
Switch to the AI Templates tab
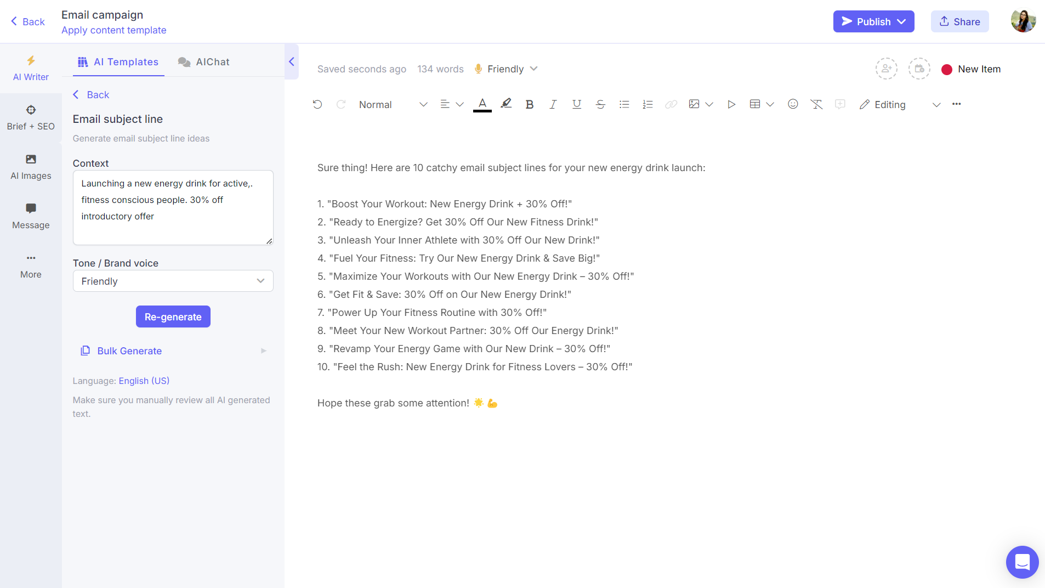pyautogui.click(x=118, y=62)
